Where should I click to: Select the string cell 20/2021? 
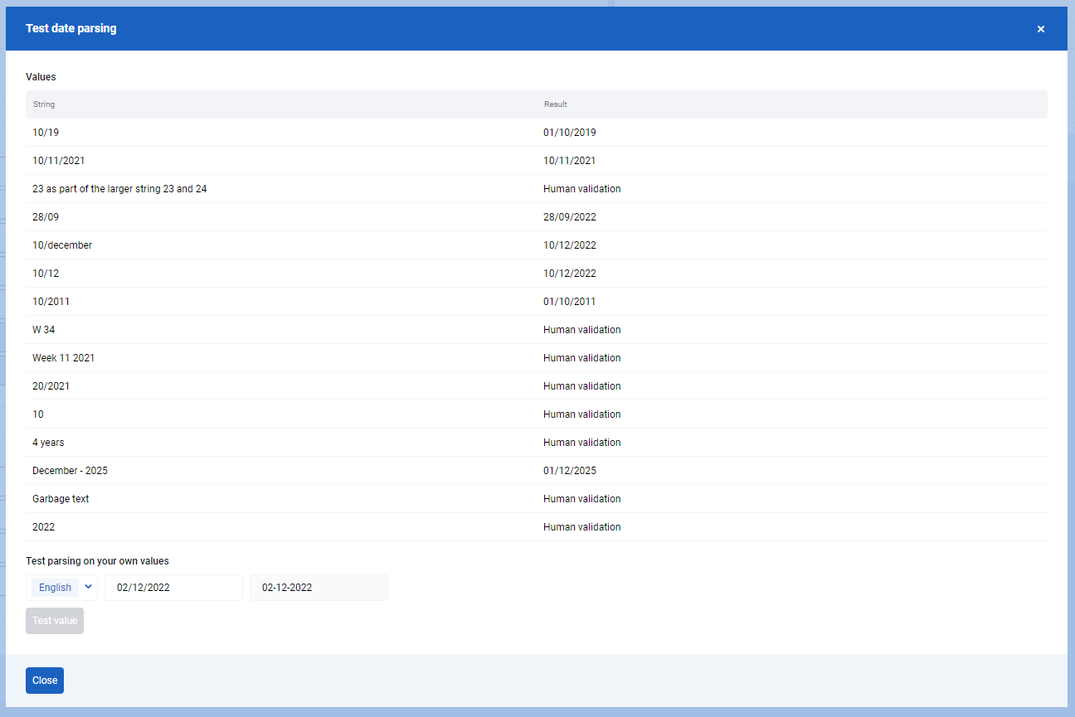pos(51,386)
